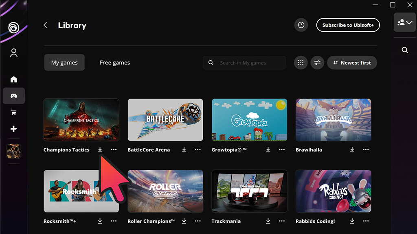Open the user profile icon in sidebar
Screen dimensions: 417x234
click(x=13, y=53)
